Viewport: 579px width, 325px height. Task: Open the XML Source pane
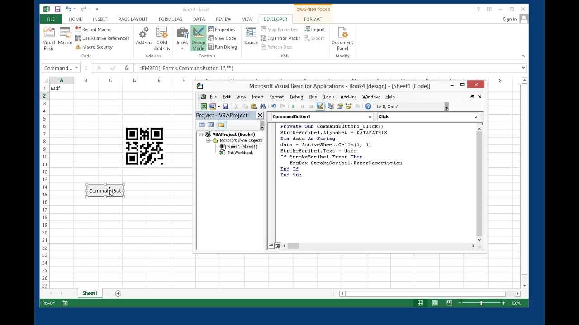[251, 36]
